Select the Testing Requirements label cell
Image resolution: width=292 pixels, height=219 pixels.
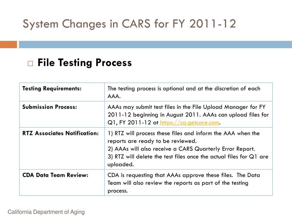[62, 92]
